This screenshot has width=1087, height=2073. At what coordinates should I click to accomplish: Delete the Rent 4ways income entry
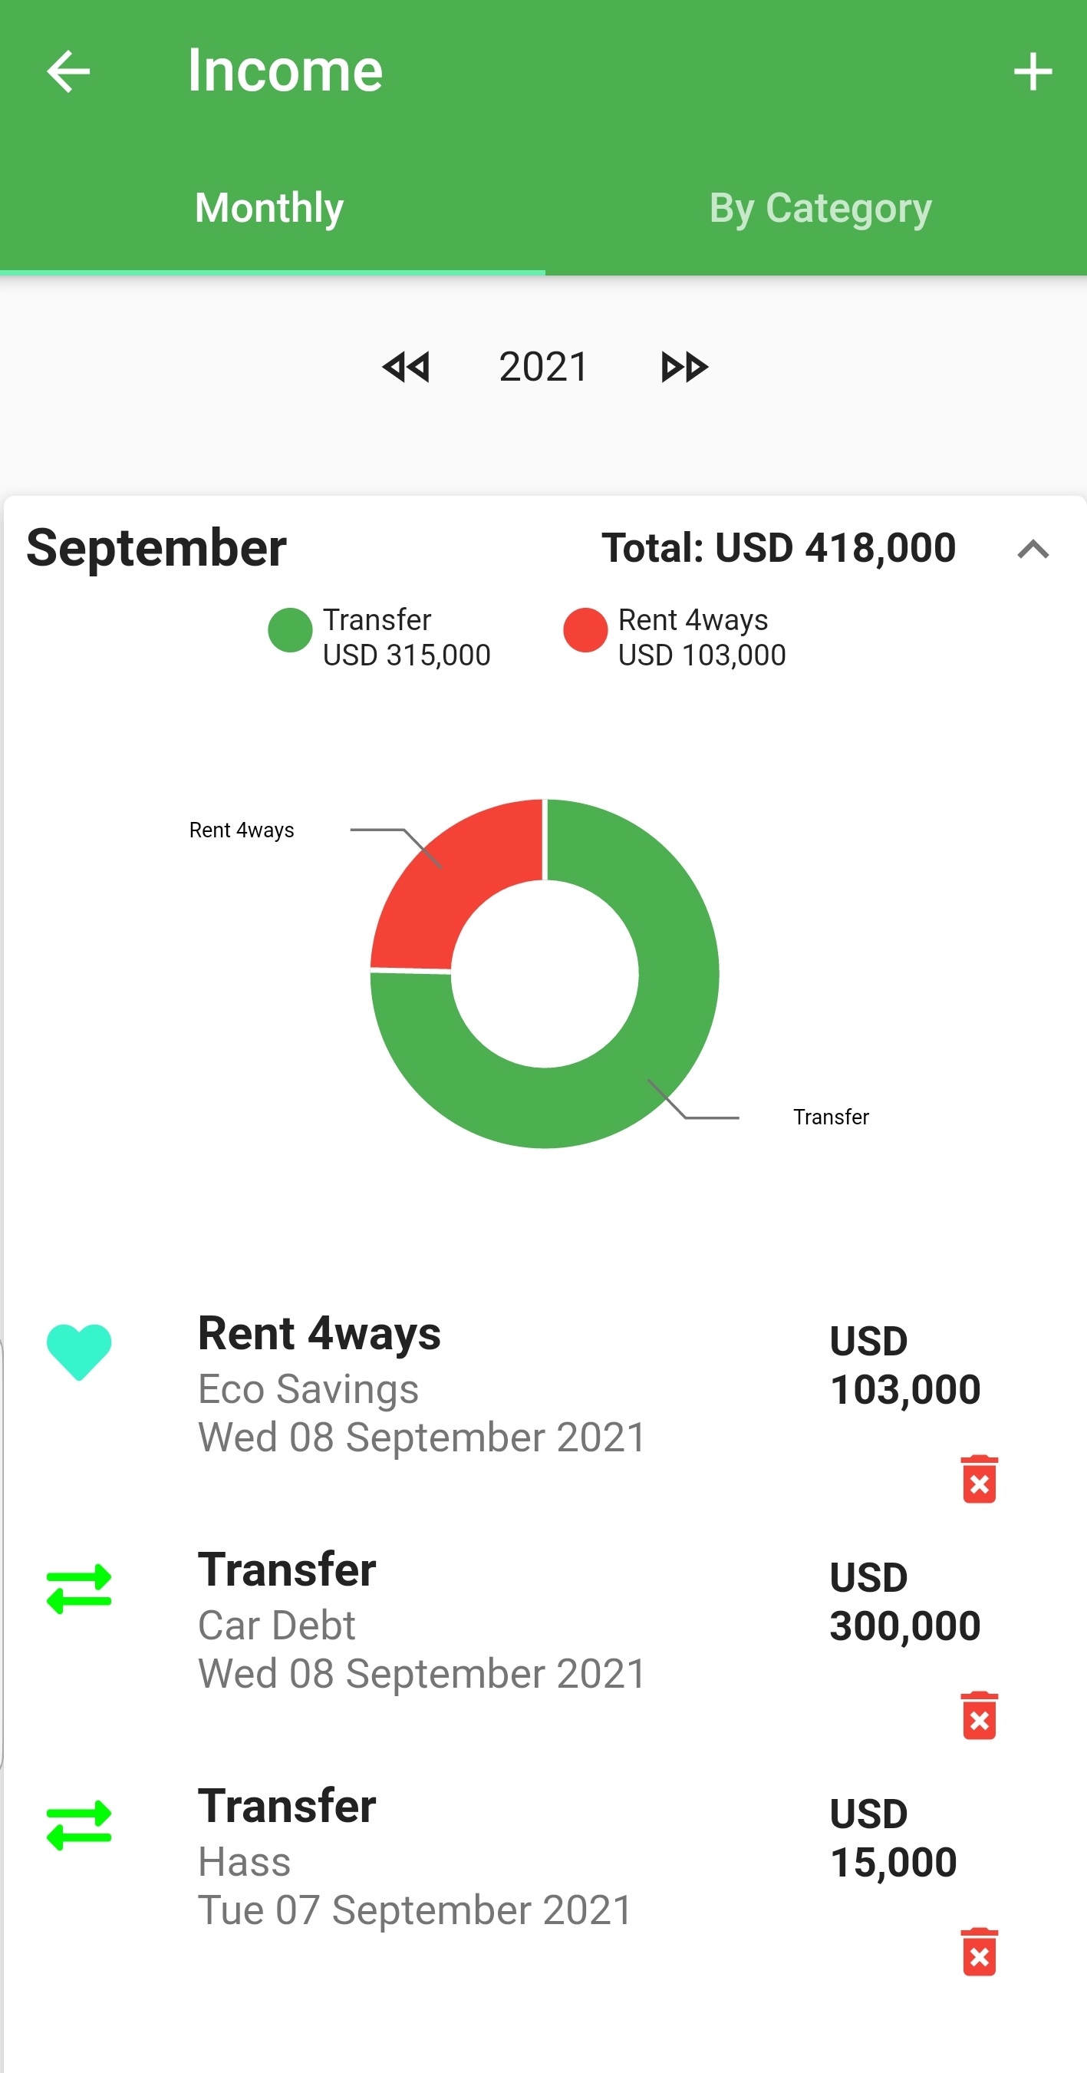coord(978,1479)
